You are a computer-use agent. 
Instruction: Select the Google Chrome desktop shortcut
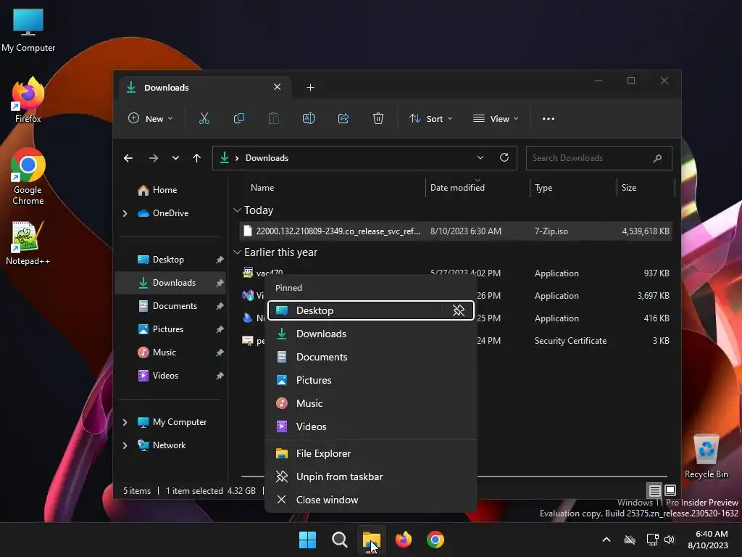pyautogui.click(x=28, y=177)
